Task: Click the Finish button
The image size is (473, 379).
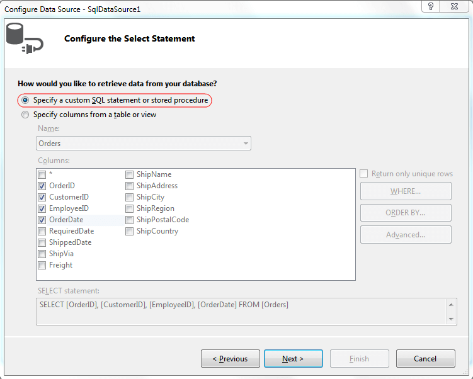Action: click(x=360, y=358)
